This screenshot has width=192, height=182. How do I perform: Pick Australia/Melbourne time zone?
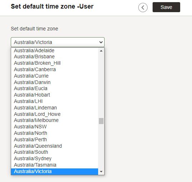[x=54, y=120]
